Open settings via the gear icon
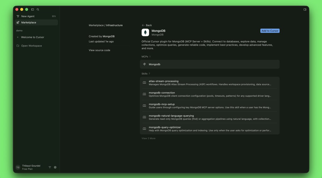The width and height of the screenshot is (322, 178). pos(55,167)
